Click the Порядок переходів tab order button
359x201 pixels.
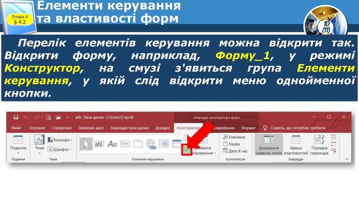pyautogui.click(x=319, y=145)
